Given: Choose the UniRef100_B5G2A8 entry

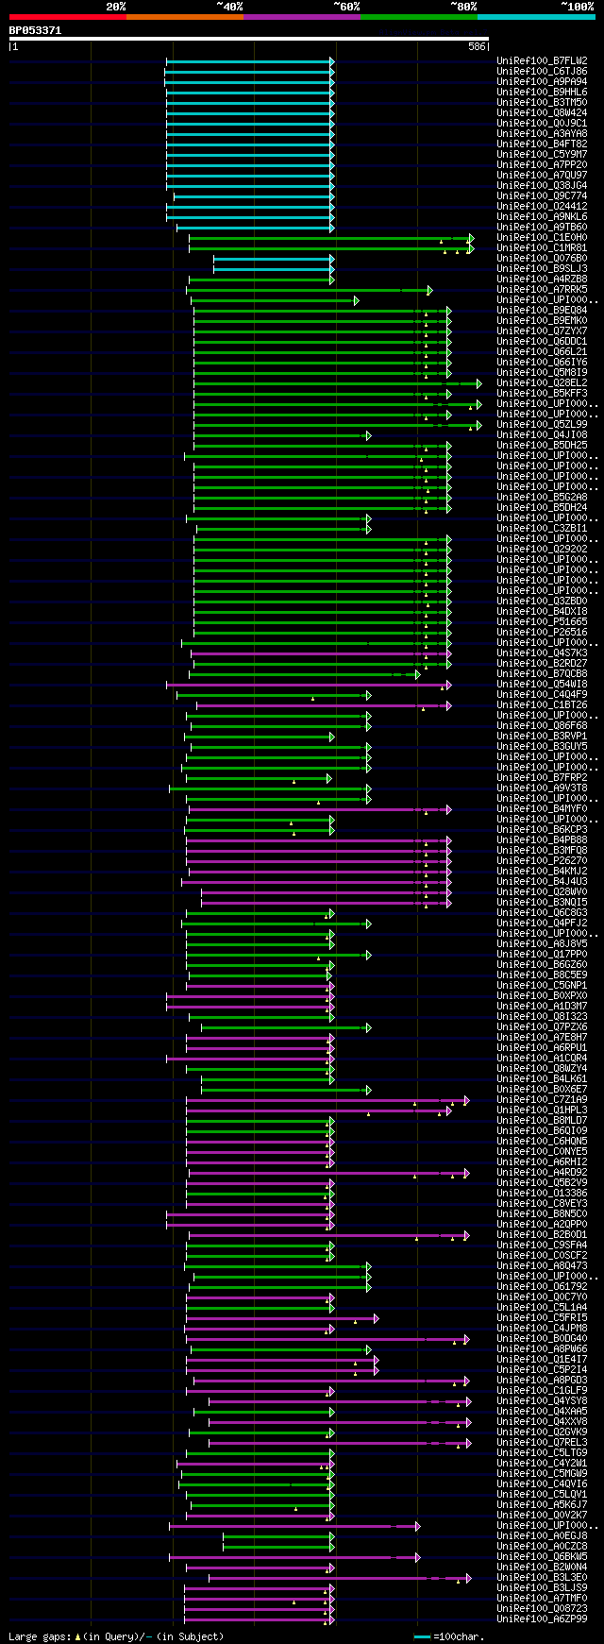Looking at the screenshot, I should pyautogui.click(x=542, y=498).
